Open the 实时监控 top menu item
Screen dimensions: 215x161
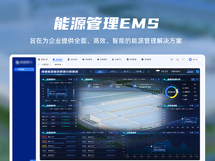(x=72, y=59)
